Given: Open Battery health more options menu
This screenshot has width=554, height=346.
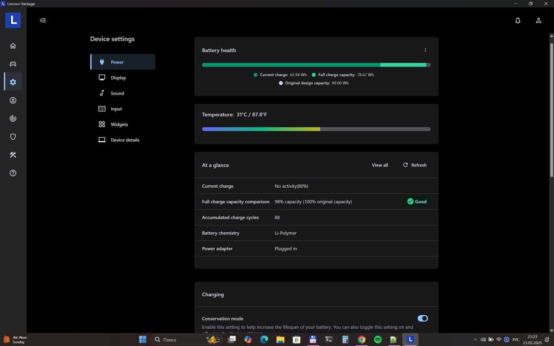Looking at the screenshot, I should pos(425,50).
